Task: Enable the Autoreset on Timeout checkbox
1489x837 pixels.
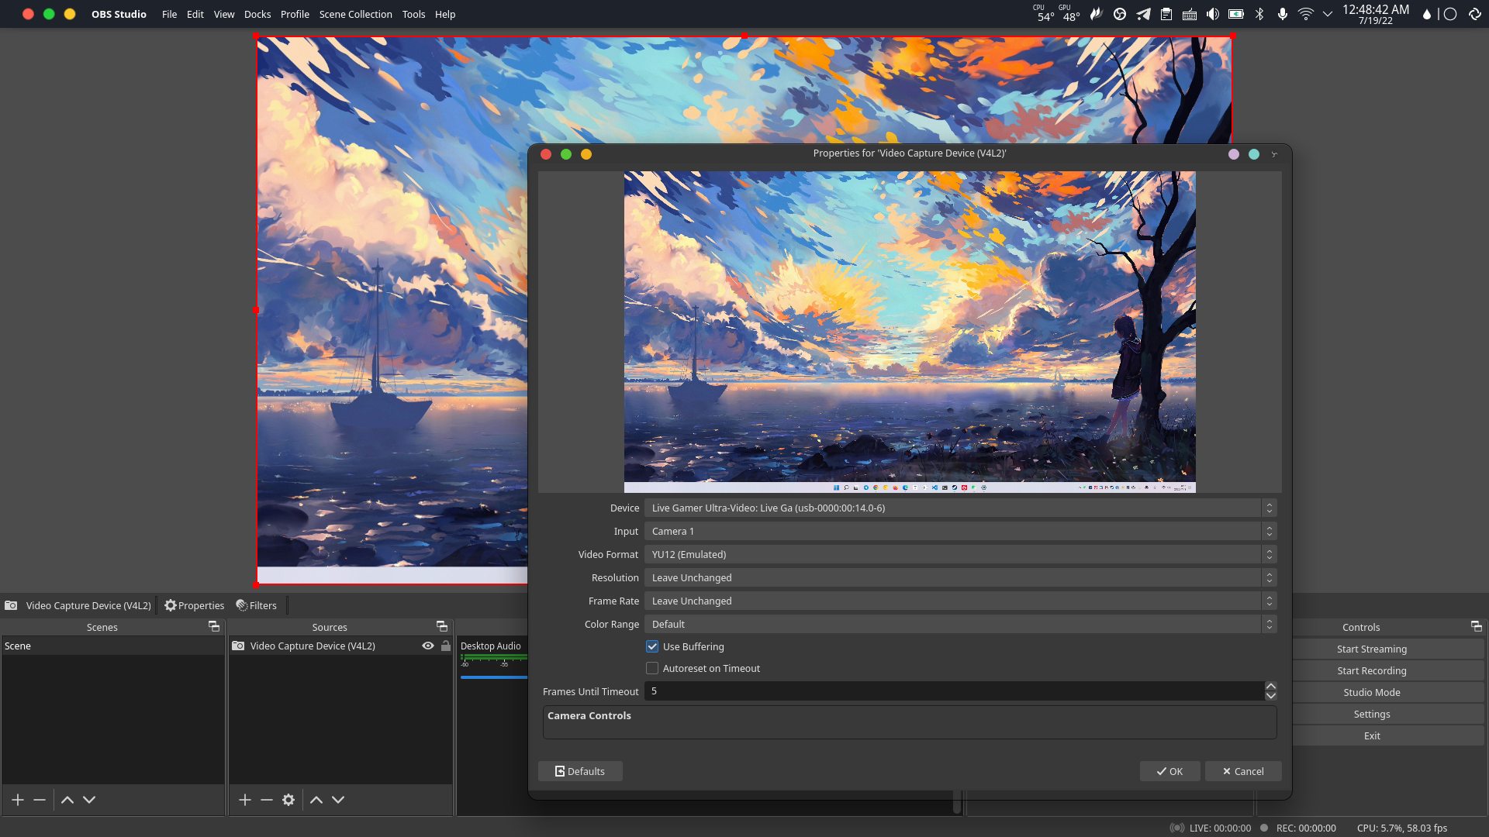Action: (652, 668)
